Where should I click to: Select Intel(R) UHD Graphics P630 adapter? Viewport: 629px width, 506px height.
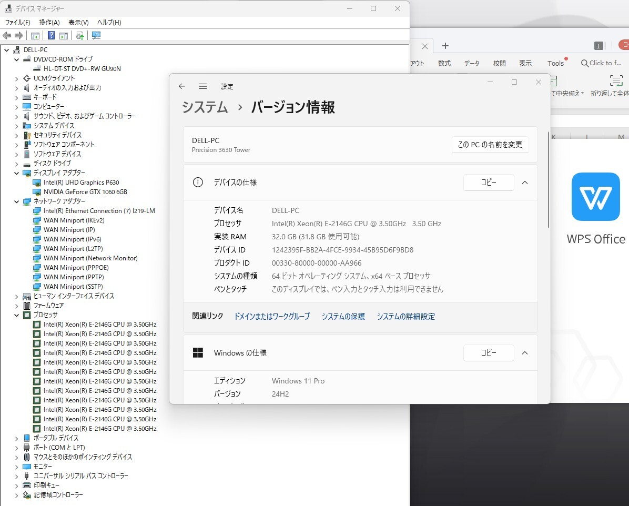(x=81, y=182)
